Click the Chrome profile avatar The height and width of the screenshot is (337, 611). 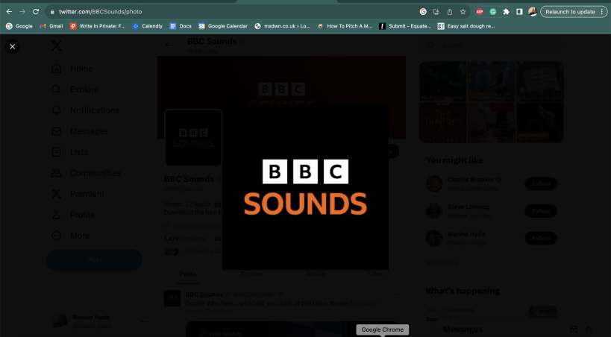pyautogui.click(x=532, y=12)
